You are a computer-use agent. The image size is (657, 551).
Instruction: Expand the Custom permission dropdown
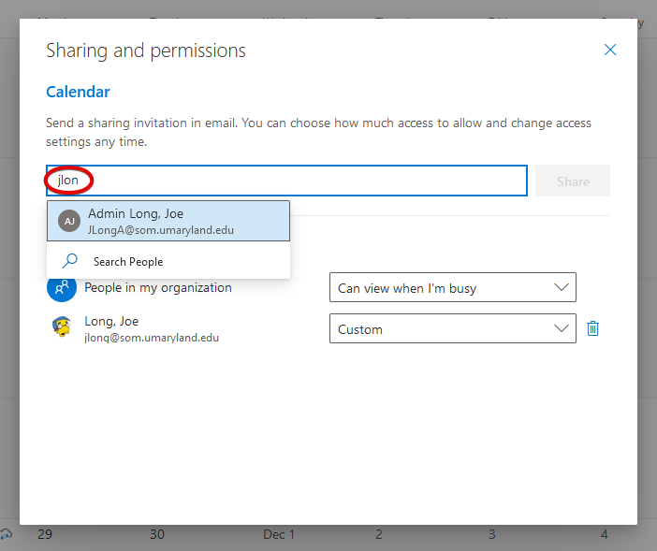[452, 328]
